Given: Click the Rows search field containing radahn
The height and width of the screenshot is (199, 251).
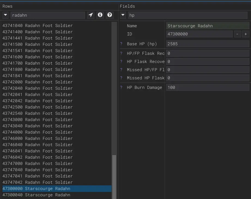Looking at the screenshot, I should tap(48, 15).
